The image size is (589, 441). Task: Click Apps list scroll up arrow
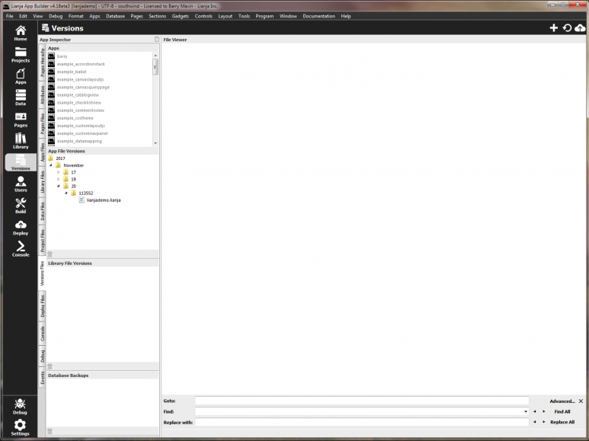click(x=155, y=56)
